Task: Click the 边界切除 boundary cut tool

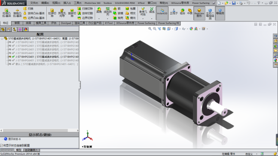Action: coord(85,18)
